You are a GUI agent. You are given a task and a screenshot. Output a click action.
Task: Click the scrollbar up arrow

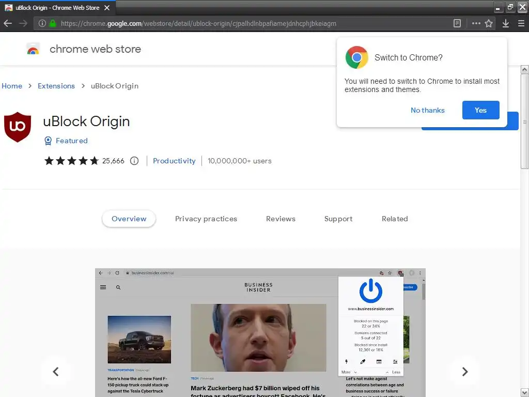[524, 70]
